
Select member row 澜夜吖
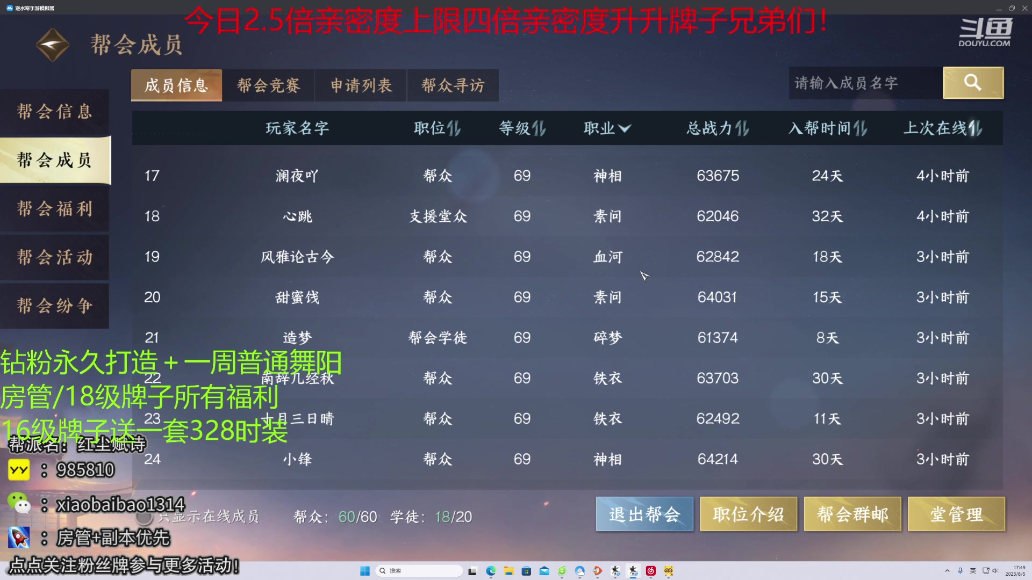[567, 176]
